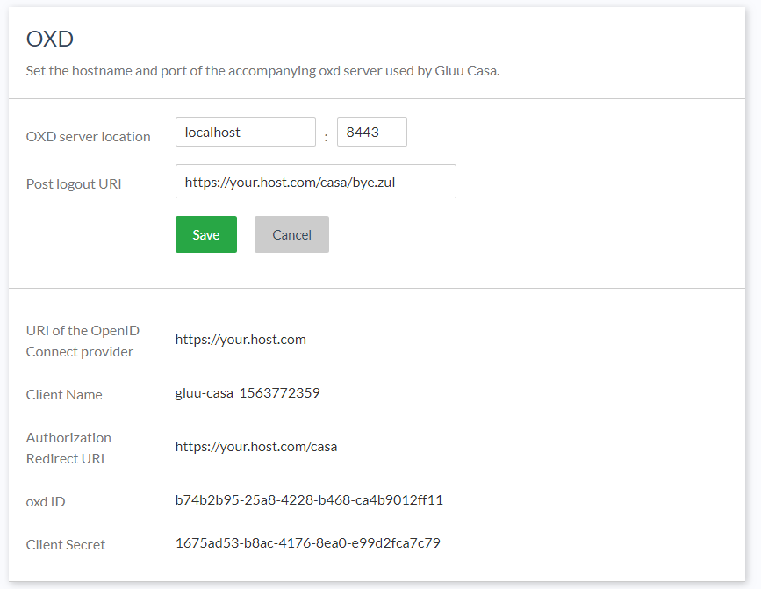Image resolution: width=761 pixels, height=589 pixels.
Task: Select the gluu-casa_1563772359 client name value
Action: [248, 392]
